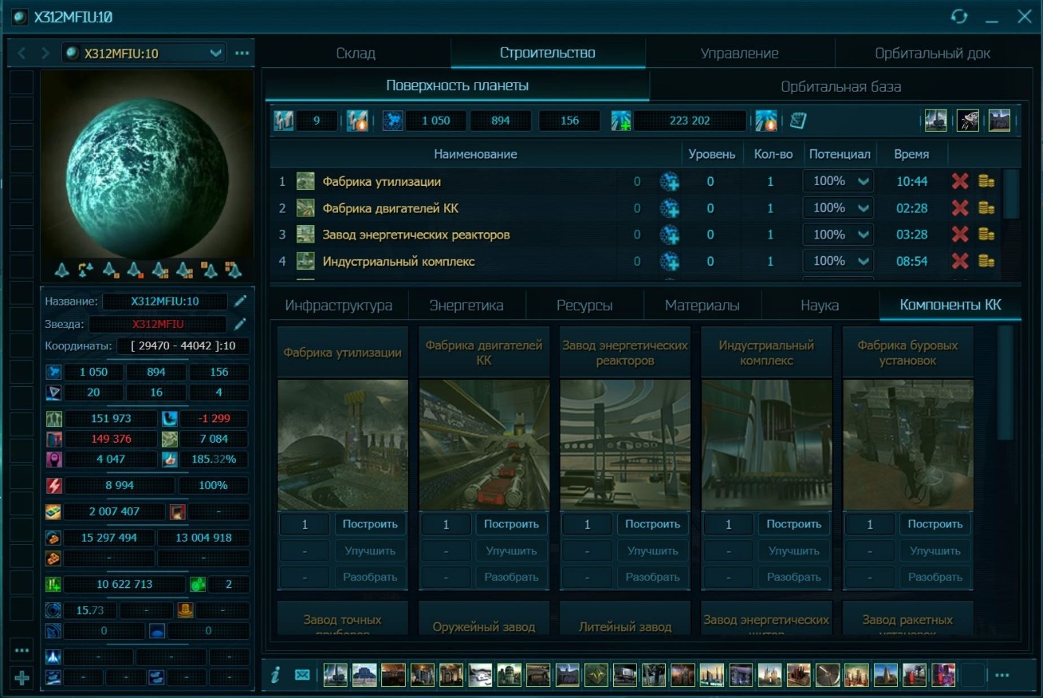
Task: Open the notes sheet icon in toolbar
Action: (x=797, y=120)
